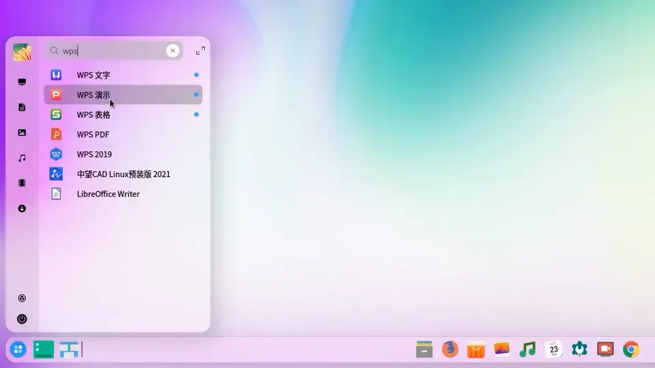
Task: Launch WPS PDF from the list
Action: coord(123,134)
